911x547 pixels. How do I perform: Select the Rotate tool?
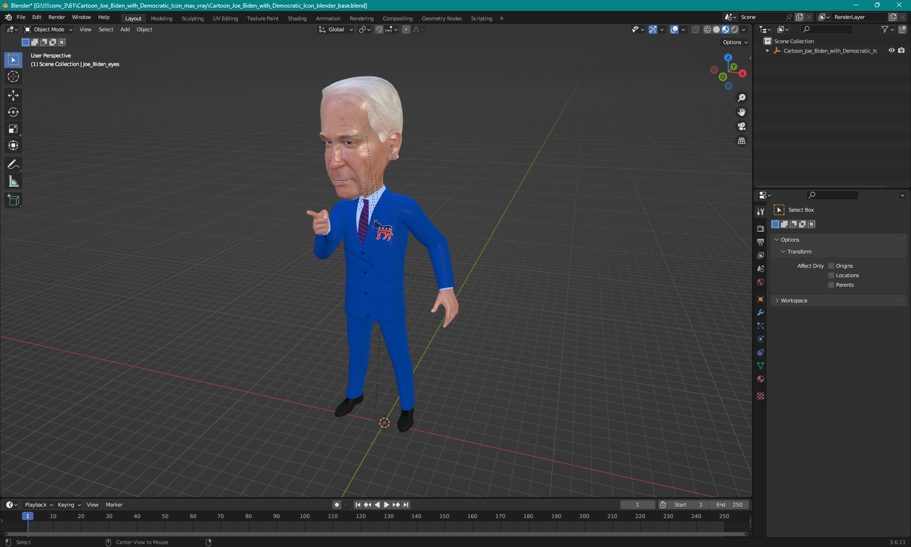pyautogui.click(x=13, y=112)
